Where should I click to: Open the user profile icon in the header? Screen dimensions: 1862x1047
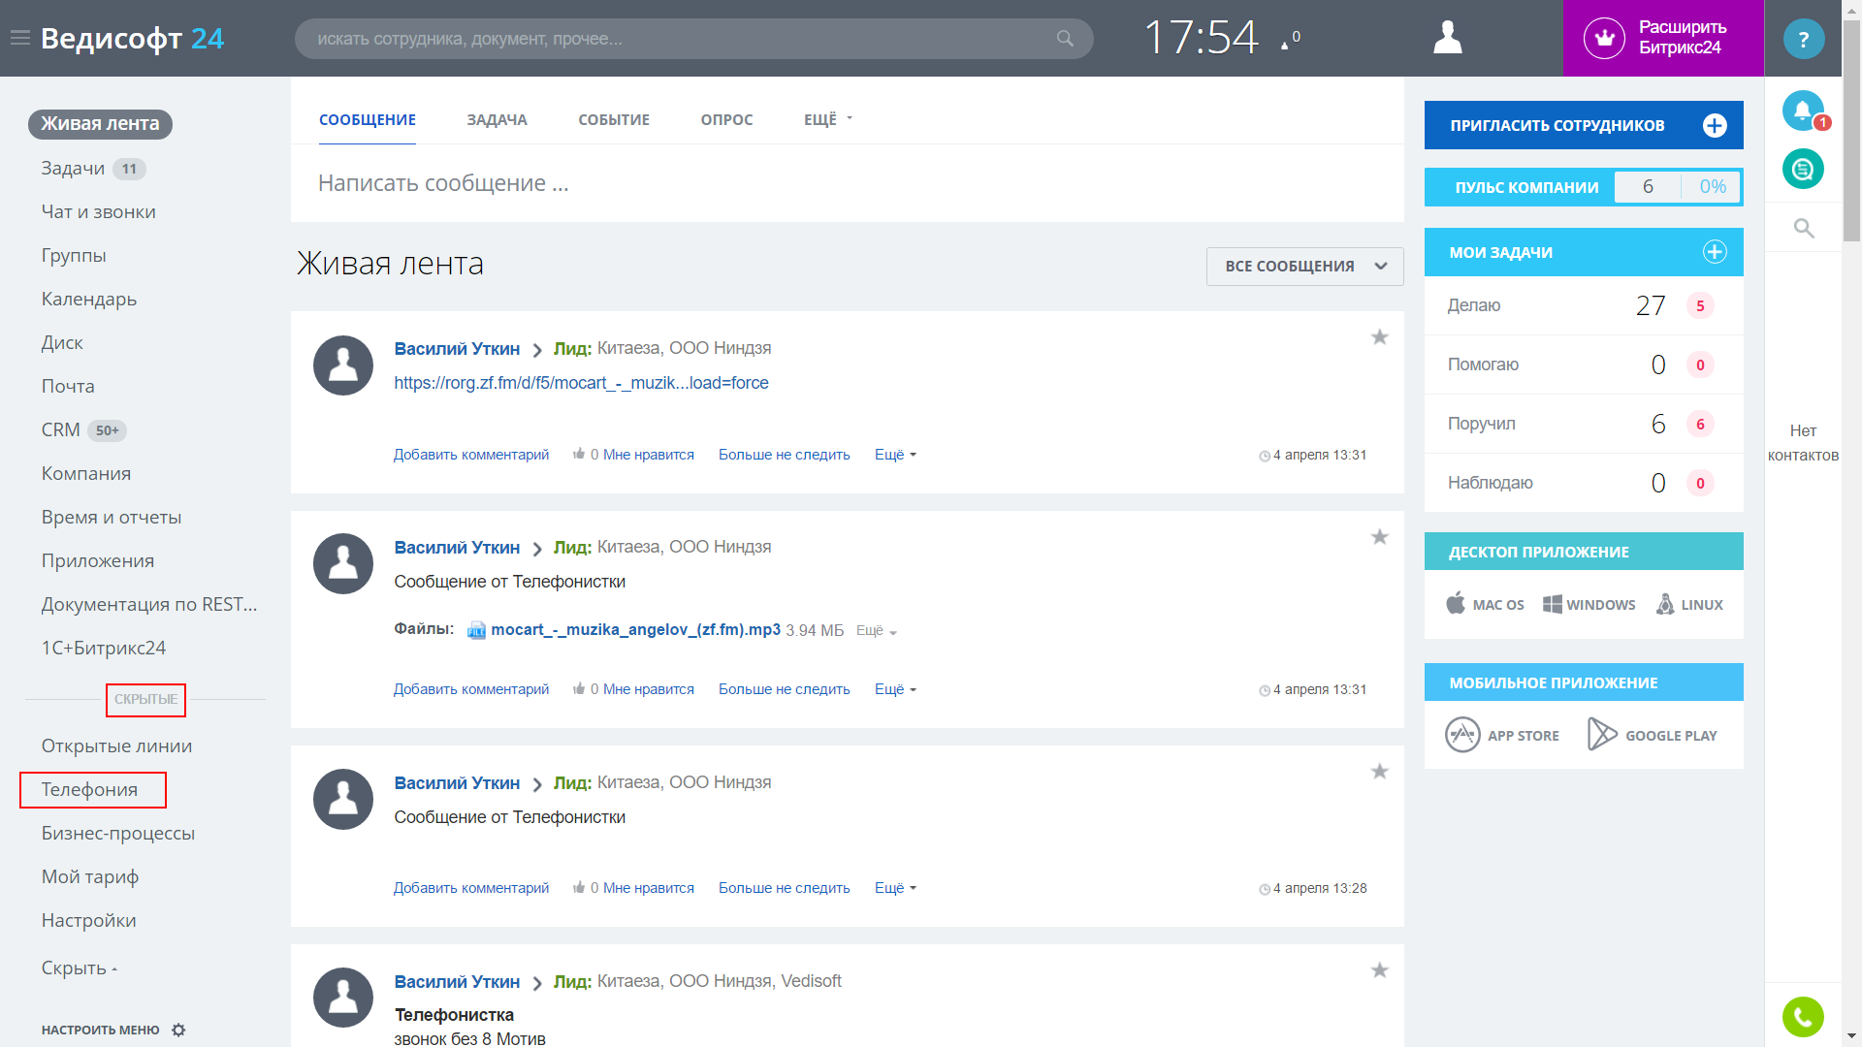tap(1447, 38)
